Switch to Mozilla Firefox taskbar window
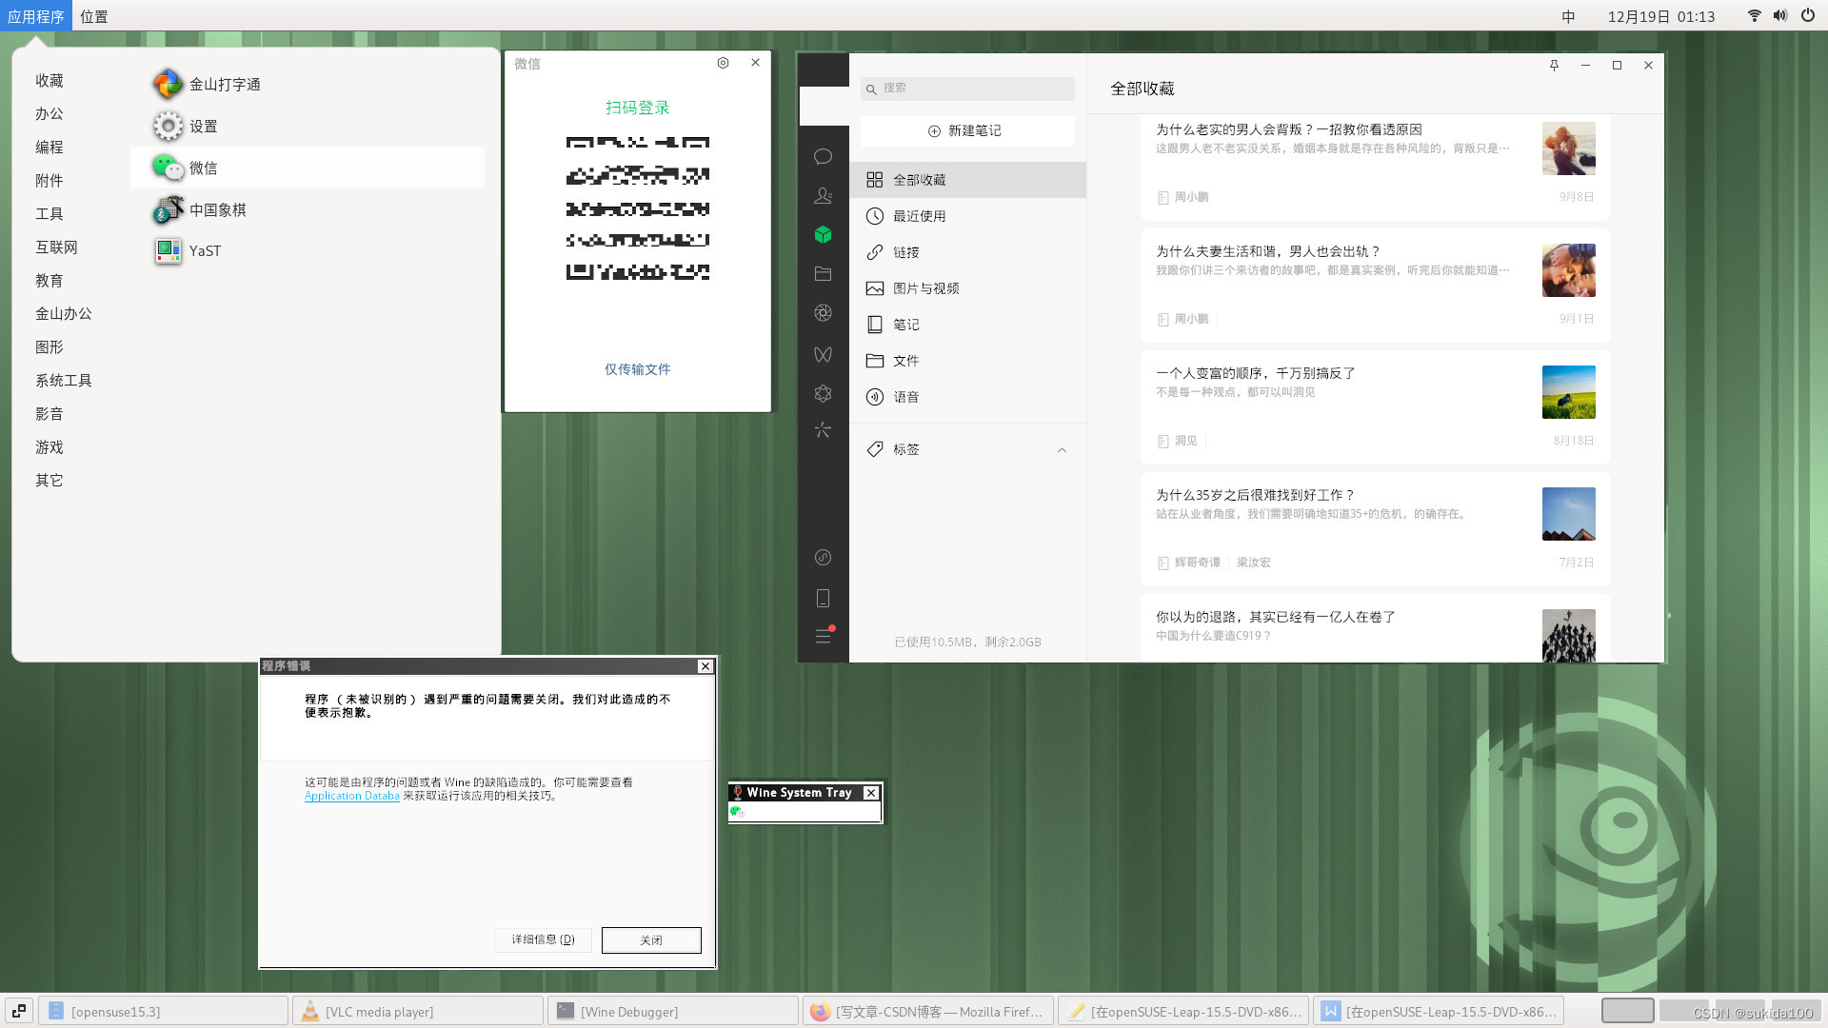The height and width of the screenshot is (1028, 1828). point(928,1011)
